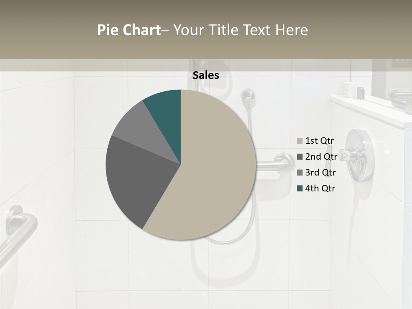Click the 2nd Qtr legend color swatch

point(300,157)
